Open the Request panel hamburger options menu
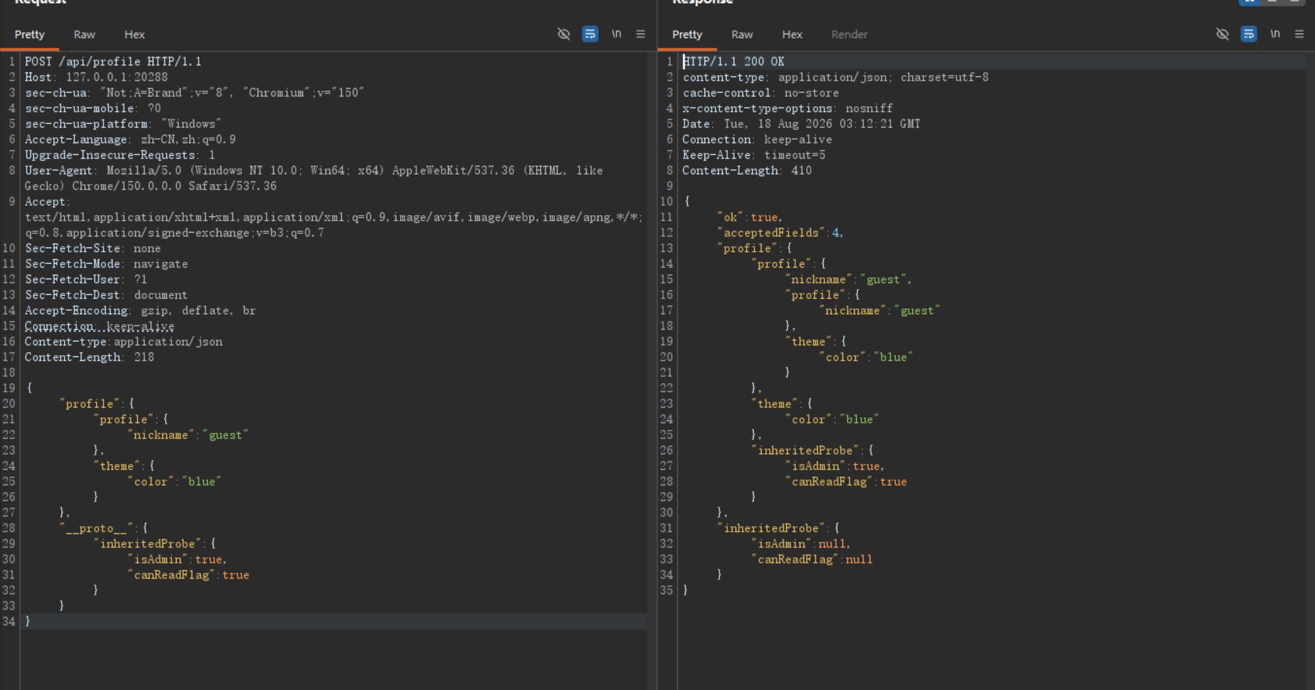This screenshot has height=690, width=1315. 640,34
